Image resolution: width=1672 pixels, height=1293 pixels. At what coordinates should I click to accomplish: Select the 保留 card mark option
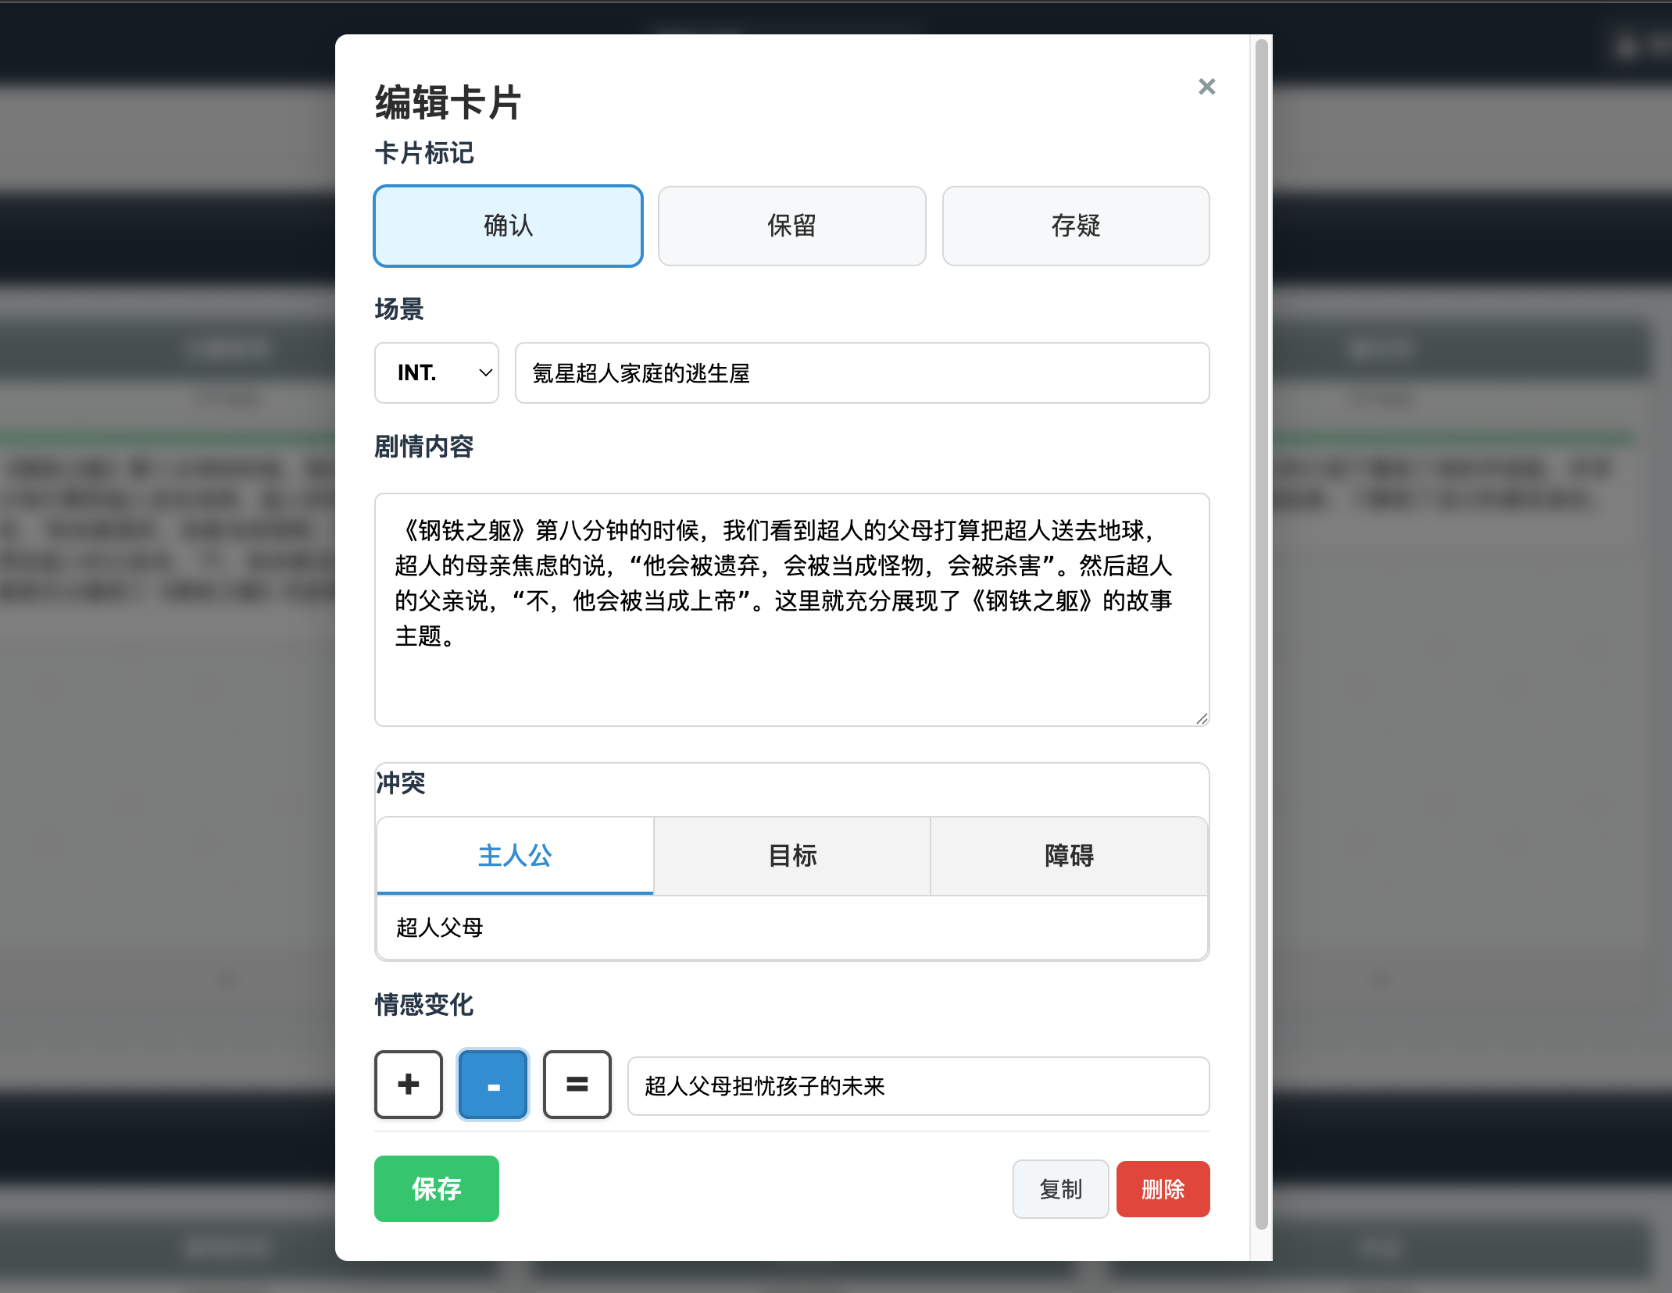point(791,226)
